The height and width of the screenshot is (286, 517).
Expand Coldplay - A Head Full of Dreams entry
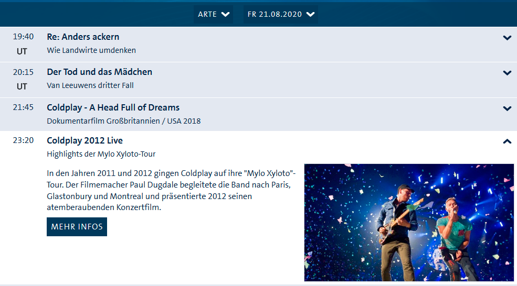[x=507, y=108]
